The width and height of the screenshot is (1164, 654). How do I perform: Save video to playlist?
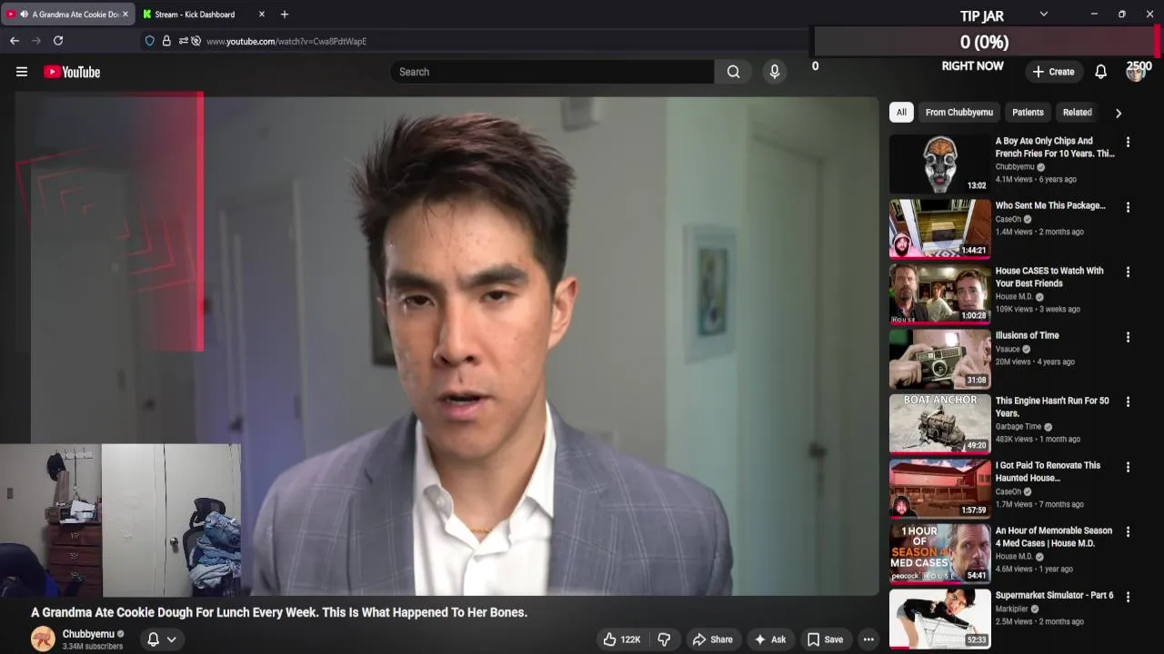pos(825,639)
